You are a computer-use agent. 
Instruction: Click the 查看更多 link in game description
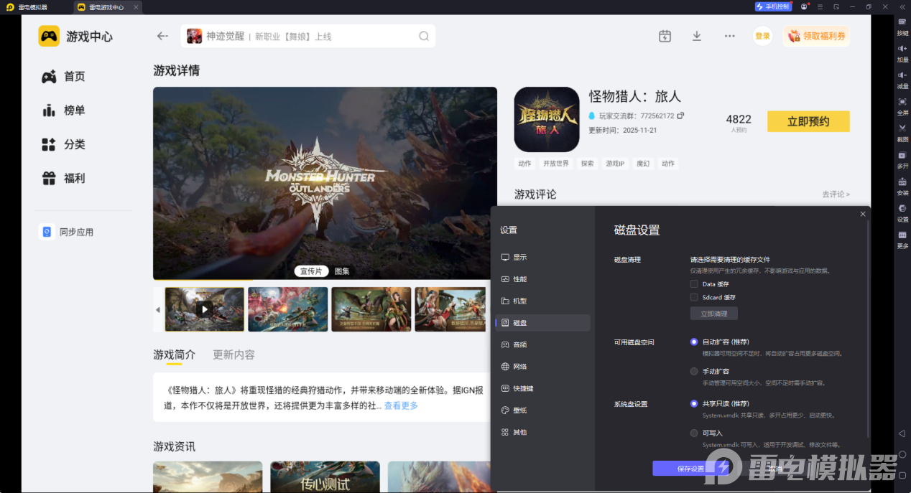tap(399, 405)
